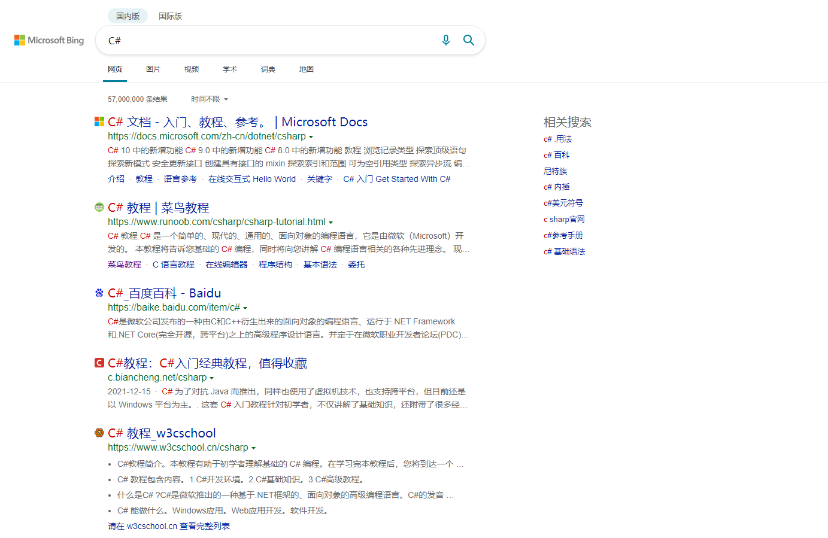The image size is (828, 538).
Task: Click the 基本语法 sublink
Action: click(320, 265)
